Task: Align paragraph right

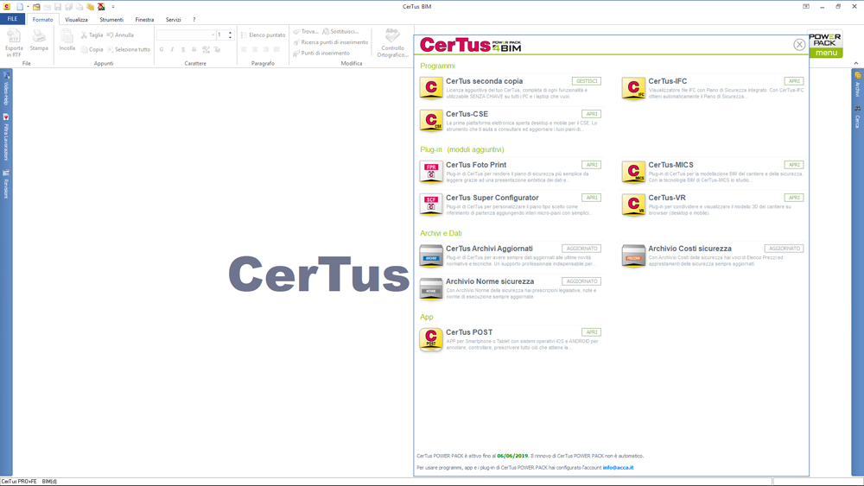Action: [266, 49]
